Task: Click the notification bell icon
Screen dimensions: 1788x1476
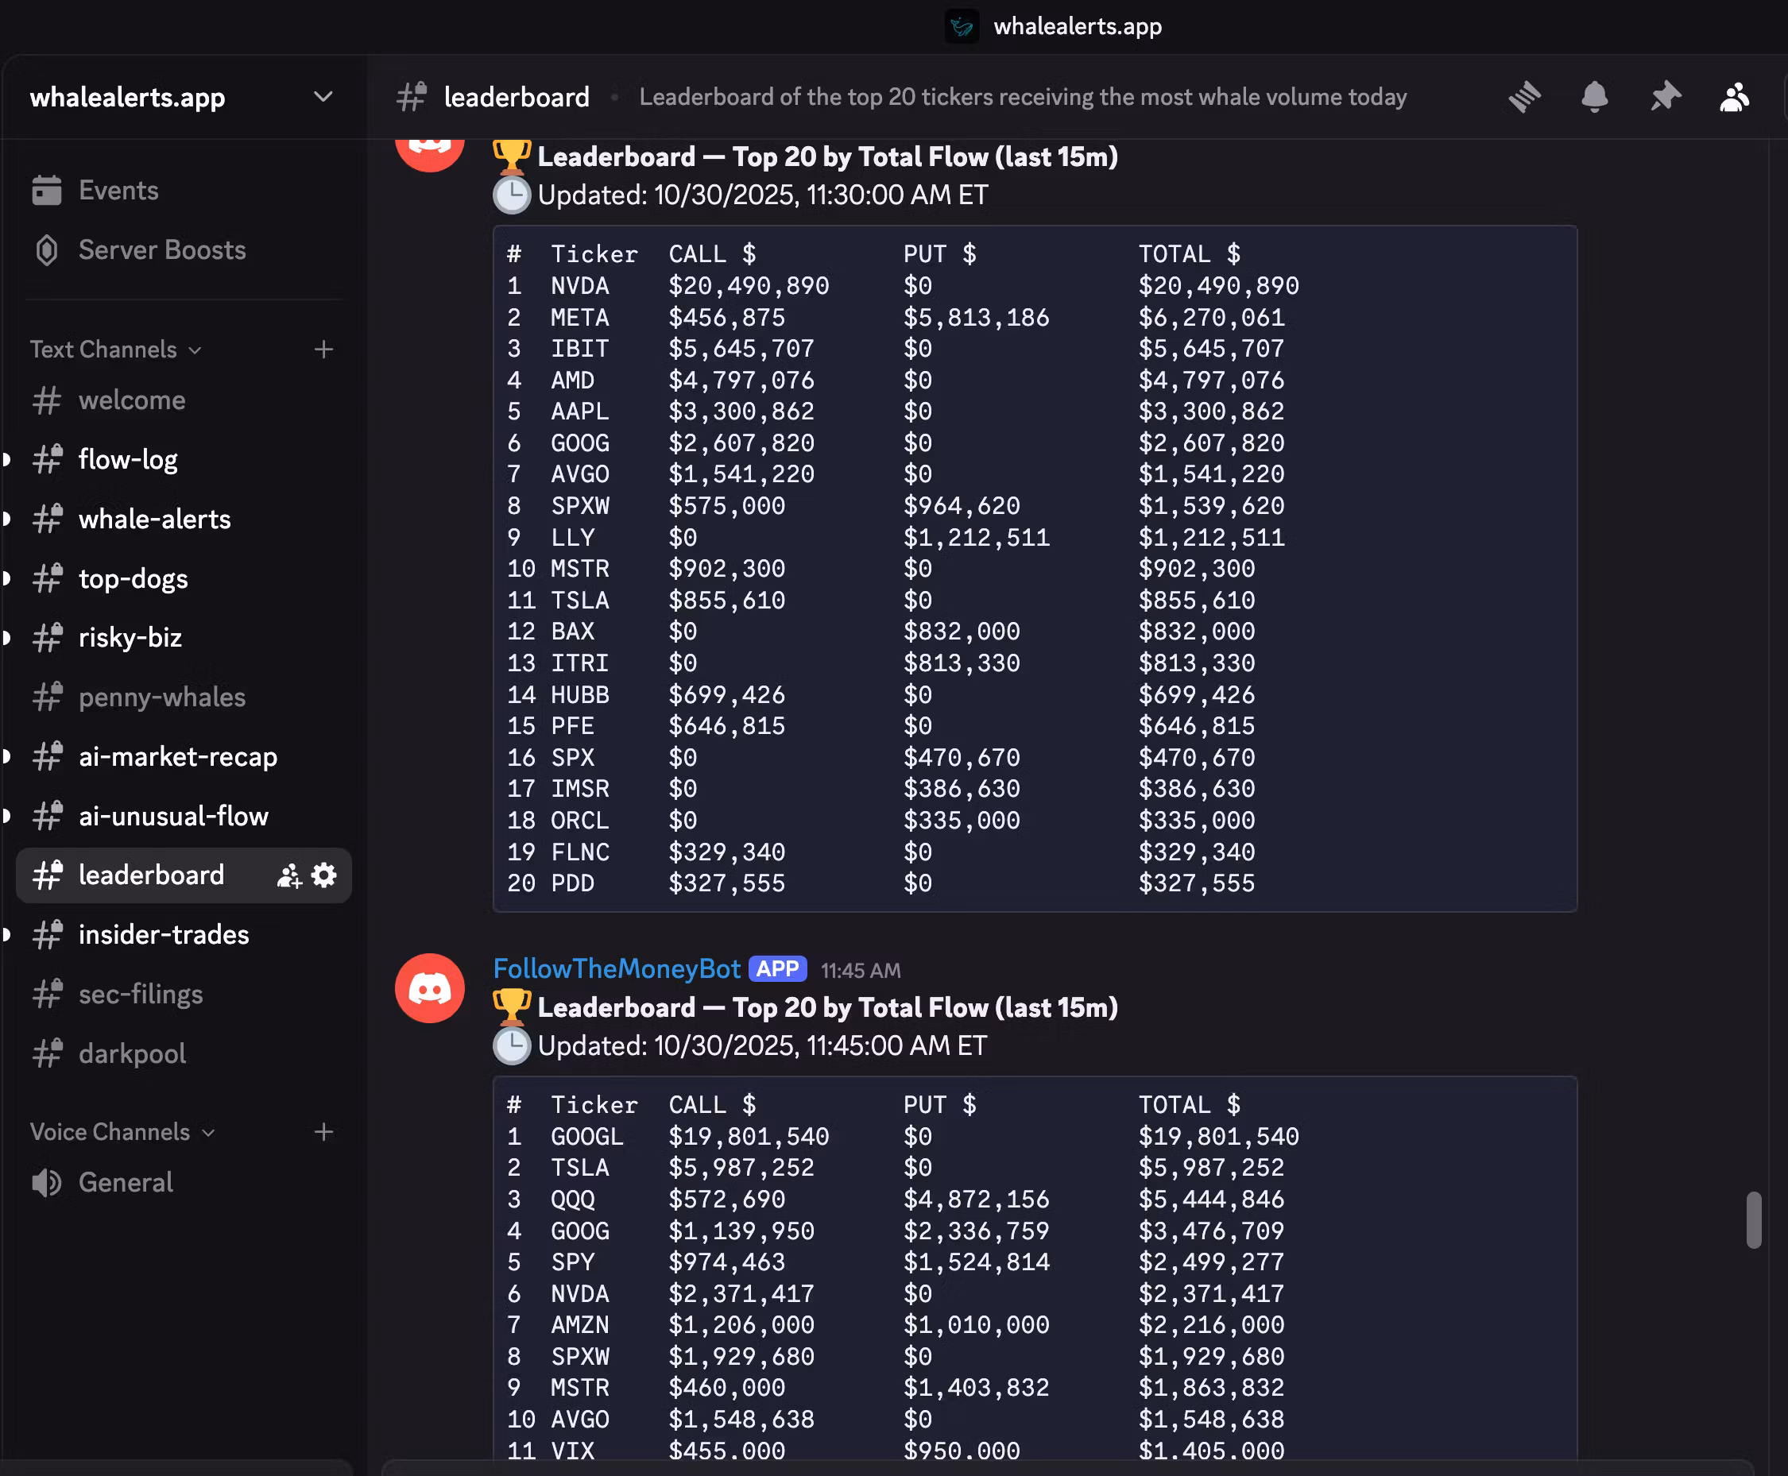Action: coord(1594,97)
